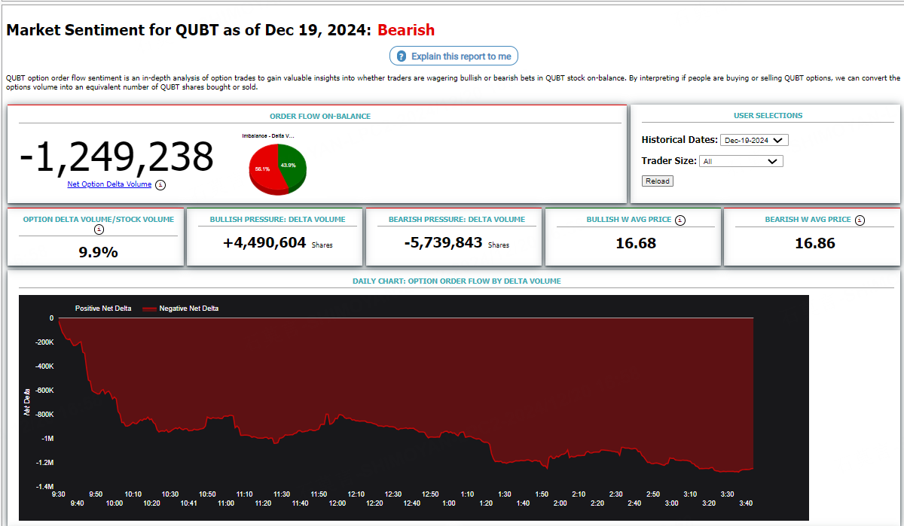The width and height of the screenshot is (904, 526).
Task: Click the -1M label on Net Delta axis
Action: pos(47,439)
